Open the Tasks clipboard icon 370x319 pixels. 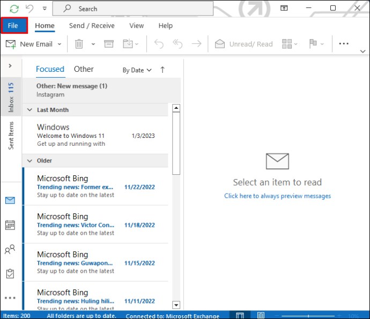10,273
